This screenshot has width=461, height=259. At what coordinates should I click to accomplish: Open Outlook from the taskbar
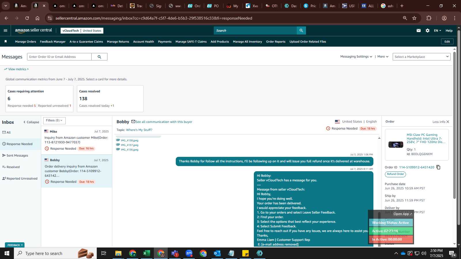(217, 253)
